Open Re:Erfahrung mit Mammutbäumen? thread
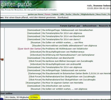 tap(68, 55)
